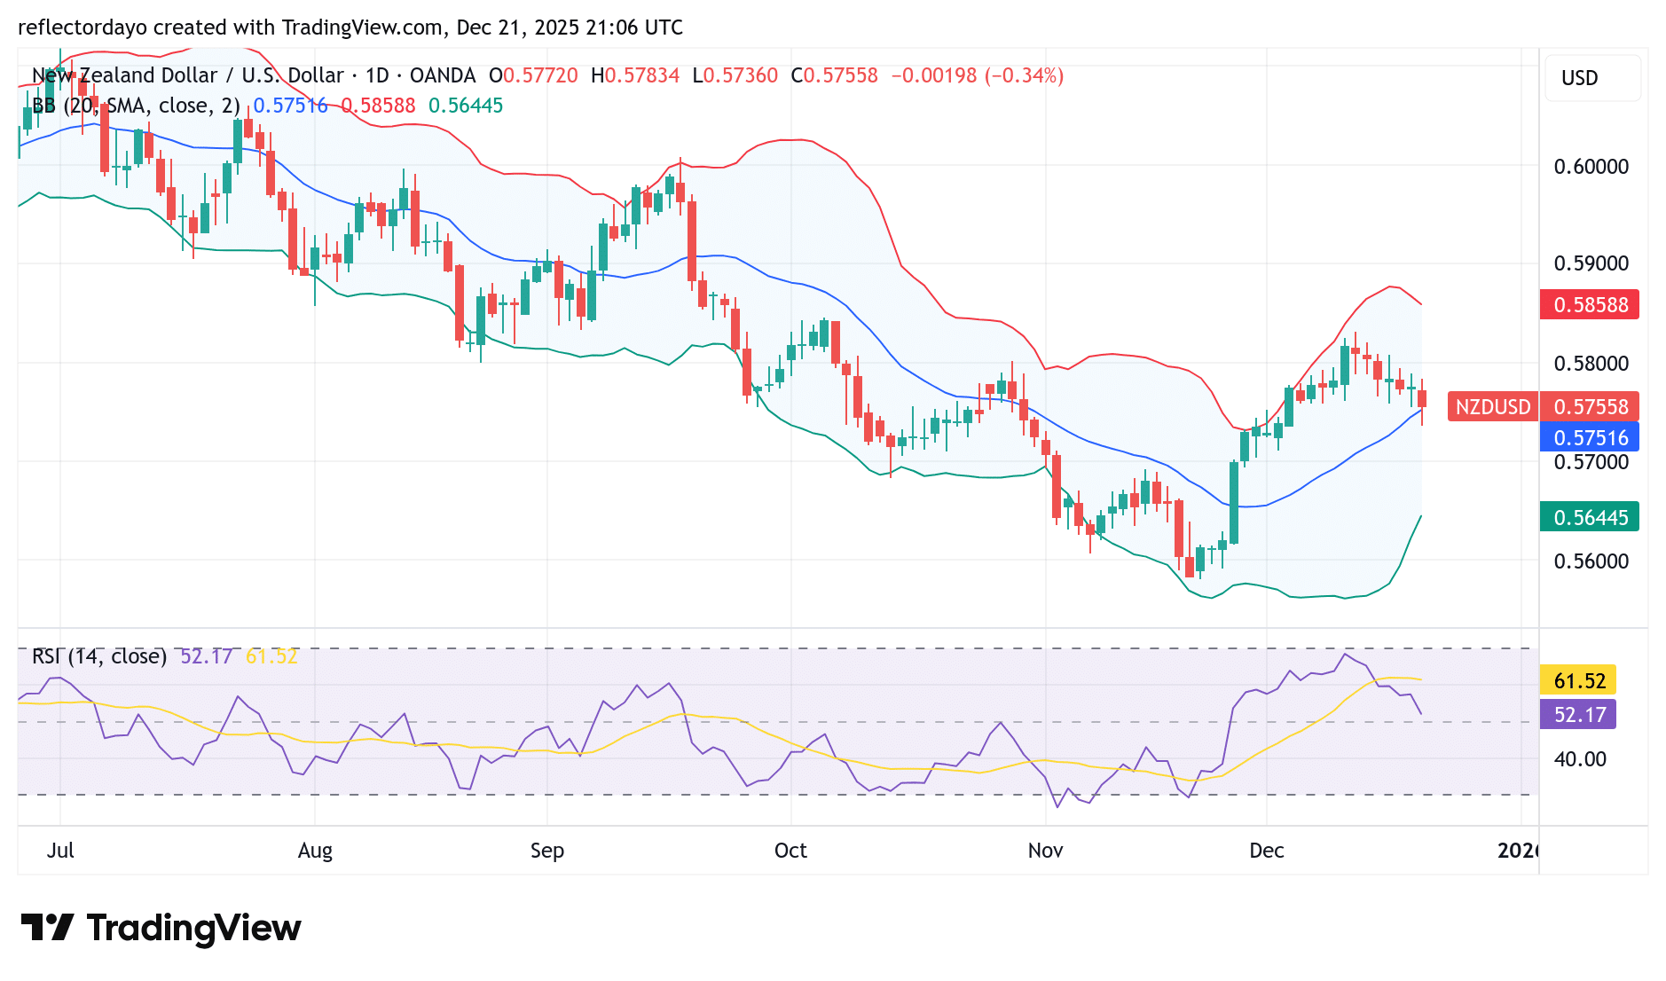Click the low value L0.57360

[x=735, y=75]
